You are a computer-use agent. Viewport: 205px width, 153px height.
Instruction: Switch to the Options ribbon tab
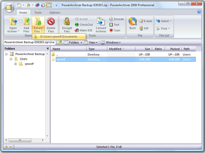pos(55,13)
